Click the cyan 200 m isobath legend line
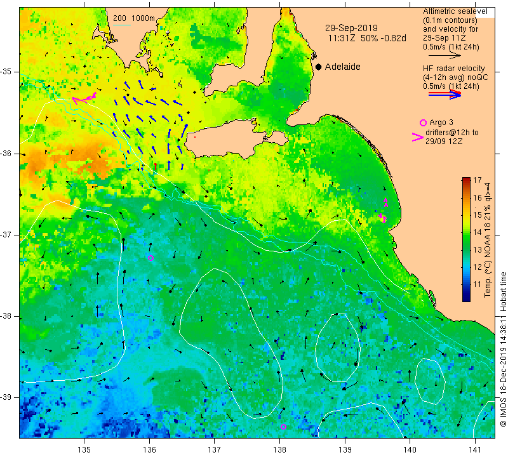This screenshot has height=457, width=508. pos(121,25)
